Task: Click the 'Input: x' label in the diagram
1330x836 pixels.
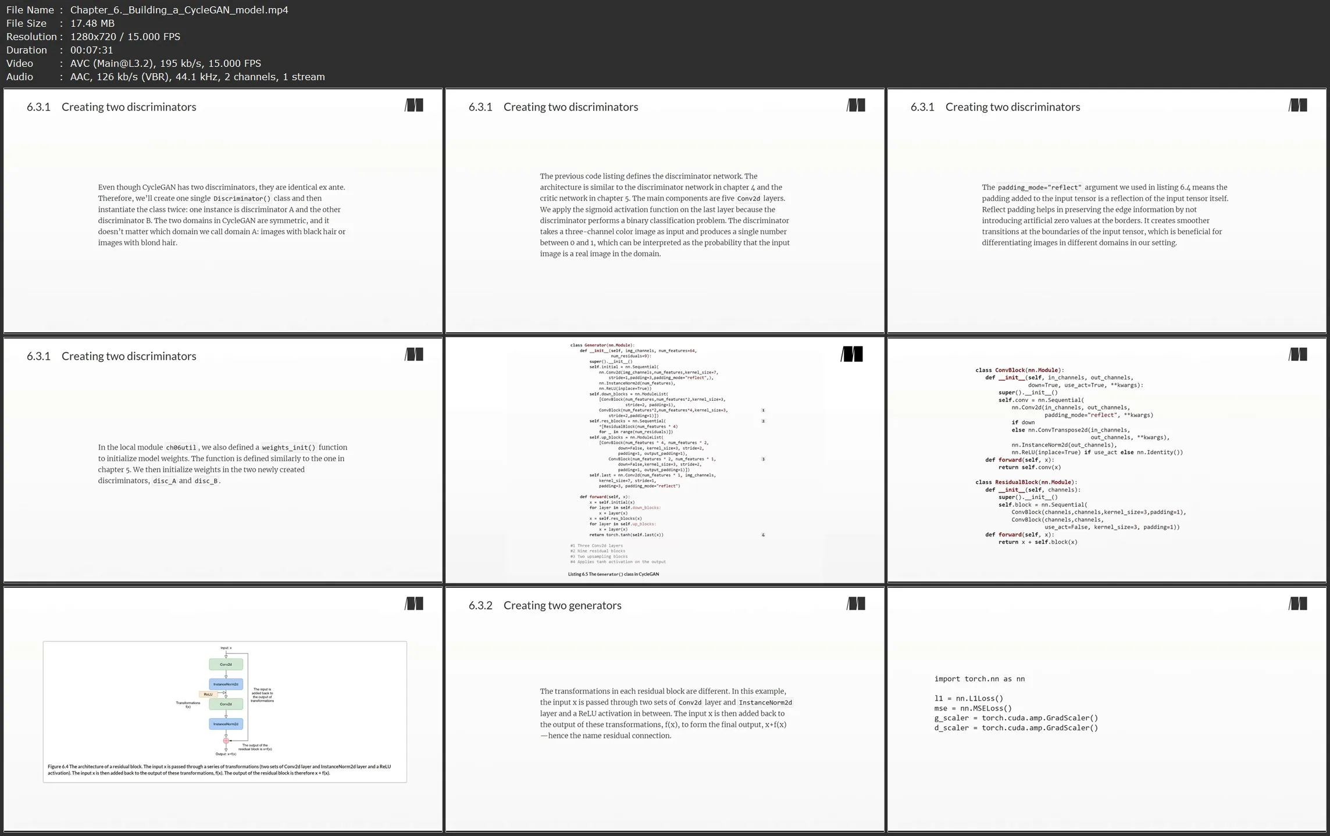Action: 226,648
